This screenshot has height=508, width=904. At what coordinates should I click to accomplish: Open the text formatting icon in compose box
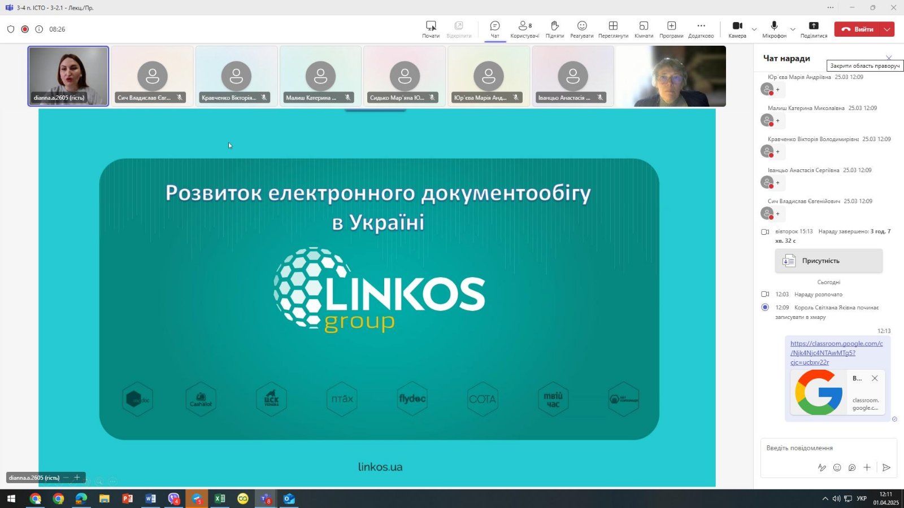coord(822,467)
